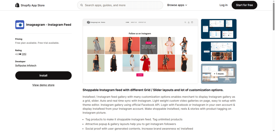Open the first settings diagram thumbnail
The image size is (275, 132).
[219, 29]
